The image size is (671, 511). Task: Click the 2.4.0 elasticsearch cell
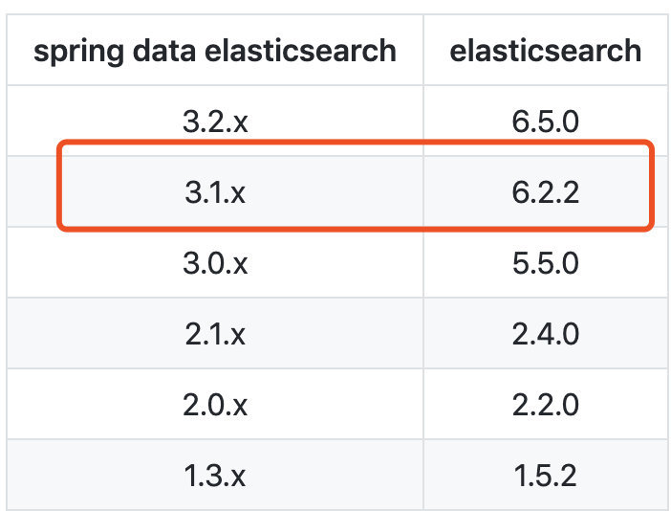coord(546,334)
